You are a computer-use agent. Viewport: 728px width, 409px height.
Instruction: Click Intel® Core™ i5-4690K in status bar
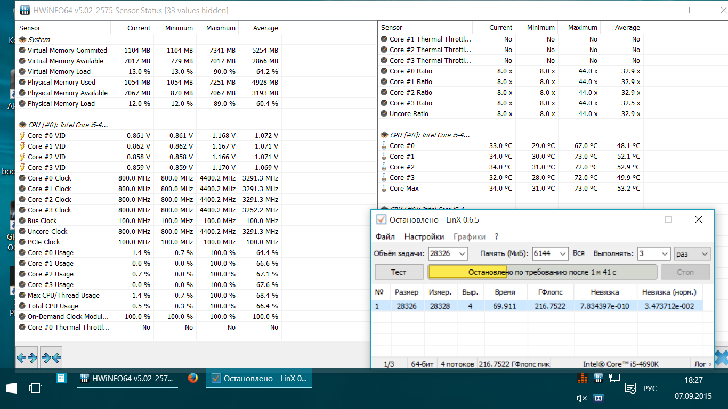coord(621,364)
